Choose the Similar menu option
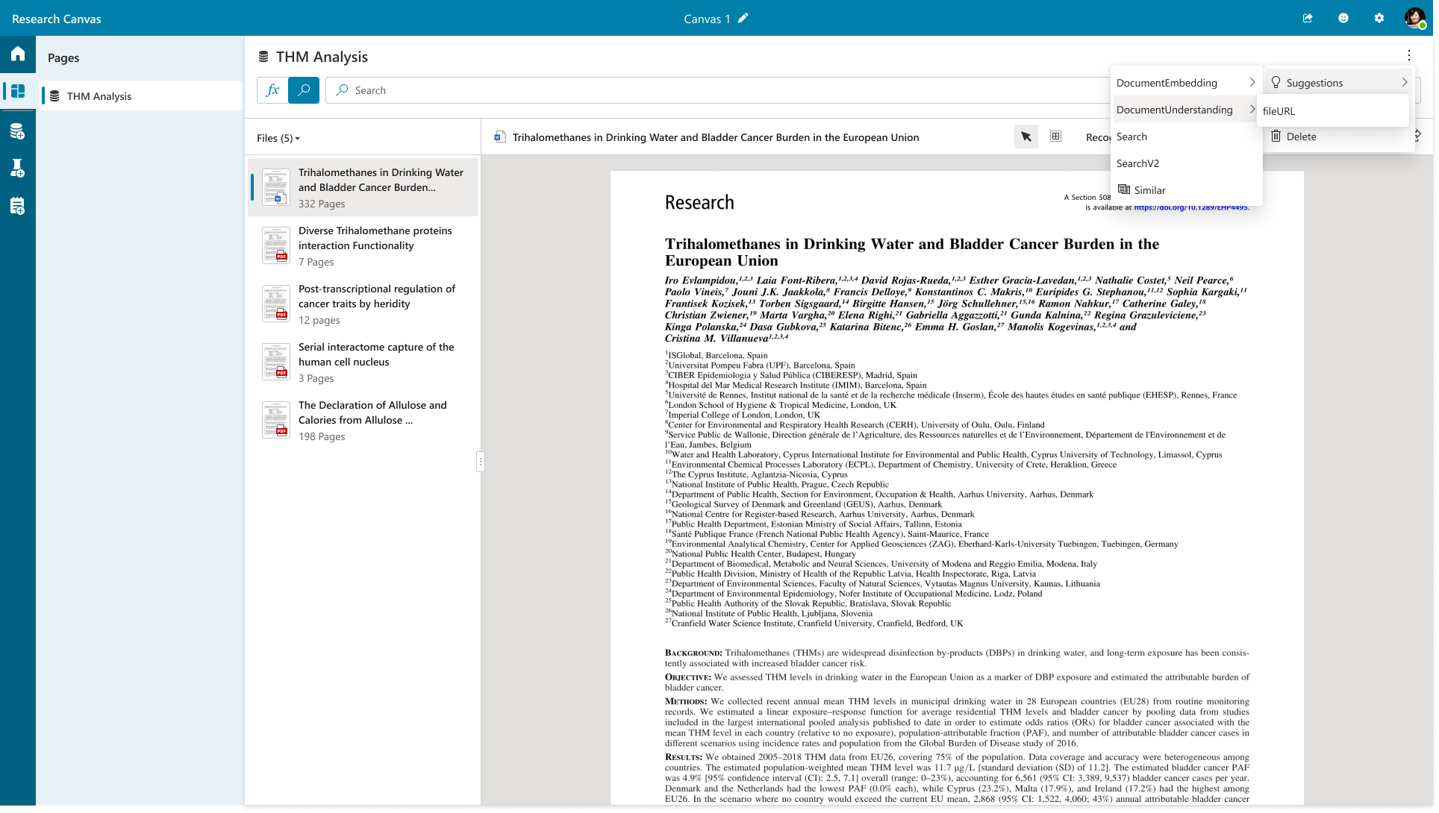The image size is (1439, 813). 1149,190
